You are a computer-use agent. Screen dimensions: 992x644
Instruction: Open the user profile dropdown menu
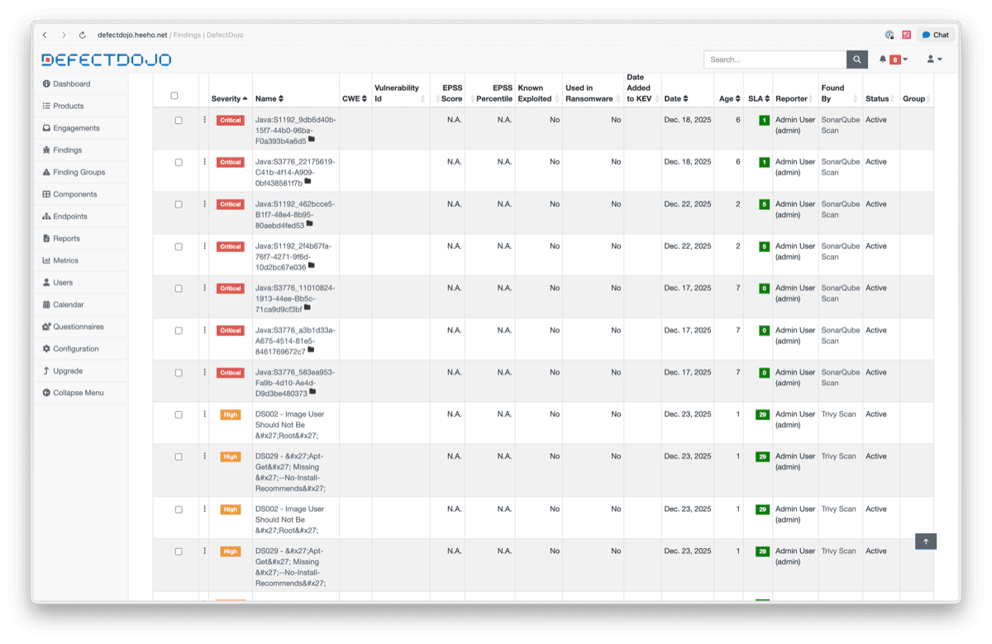coord(934,60)
